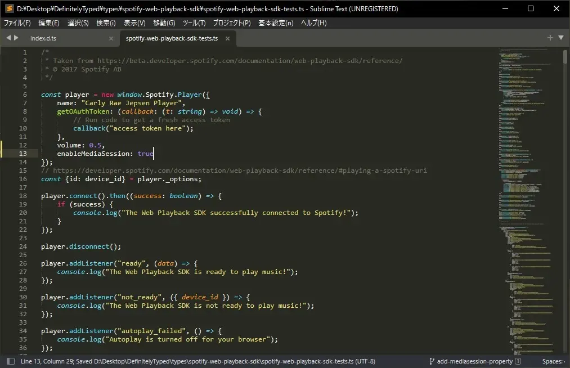570x368 pixels.
Task: Click 'successfully connected to Spotify!' string
Action: tap(279, 213)
